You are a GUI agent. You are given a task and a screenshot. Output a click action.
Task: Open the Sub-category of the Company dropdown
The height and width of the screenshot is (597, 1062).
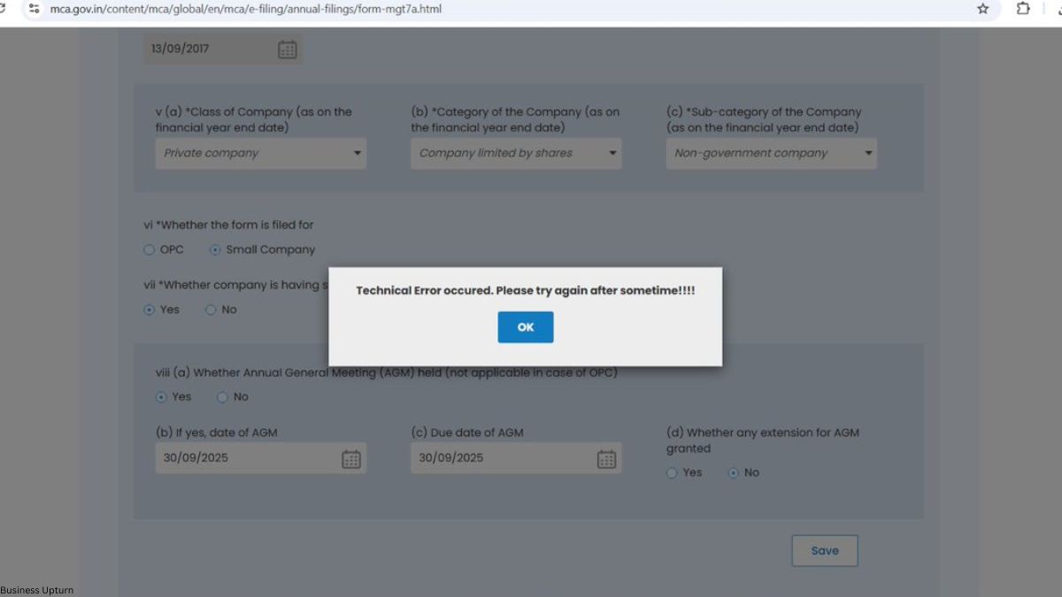tap(771, 153)
